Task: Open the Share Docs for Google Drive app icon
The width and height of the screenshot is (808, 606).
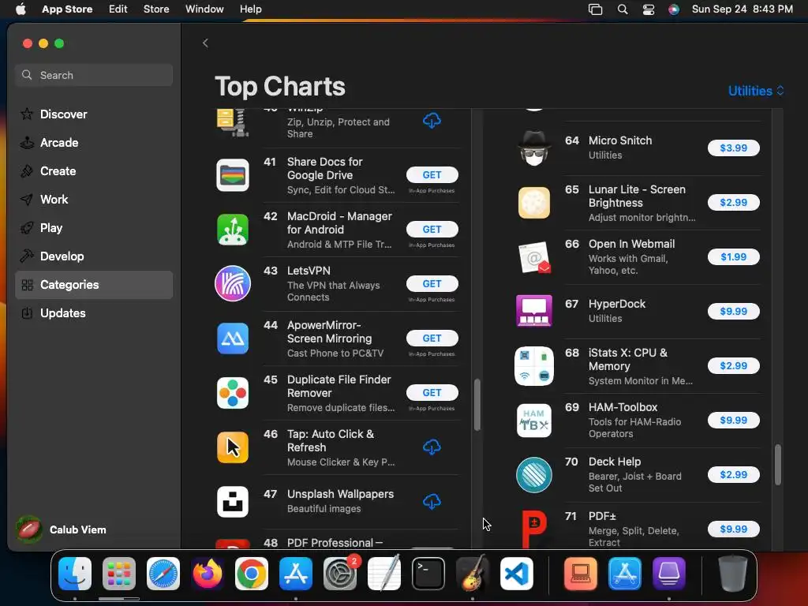Action: 233,175
